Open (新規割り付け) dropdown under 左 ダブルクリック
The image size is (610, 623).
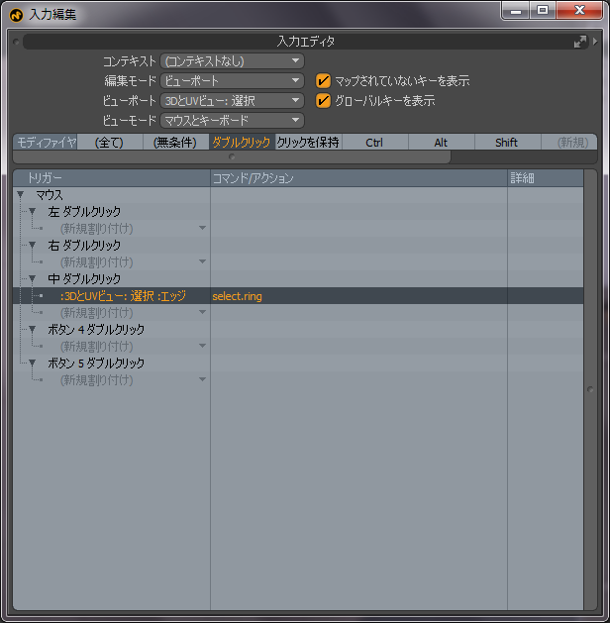(x=203, y=228)
